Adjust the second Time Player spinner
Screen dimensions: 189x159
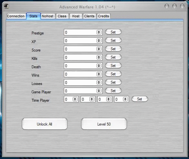click(x=92, y=99)
